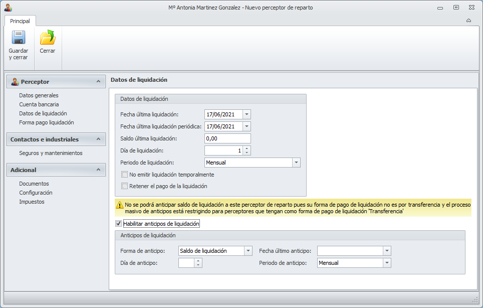The height and width of the screenshot is (308, 483).
Task: Click the Día de liquidación number field
Action: [x=224, y=150]
